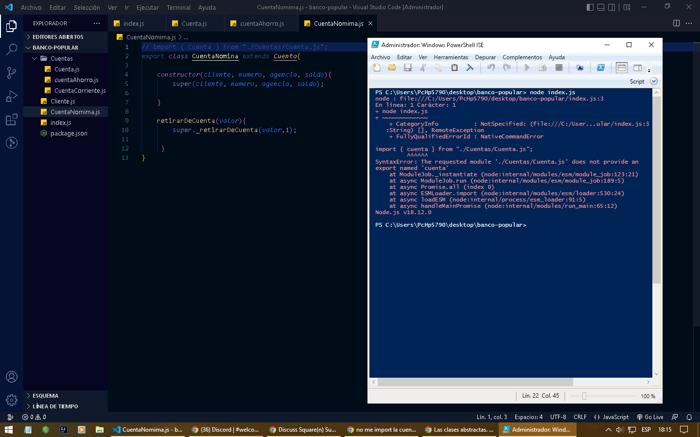
Task: Open Source Control view in activity bar
Action: coord(12,72)
